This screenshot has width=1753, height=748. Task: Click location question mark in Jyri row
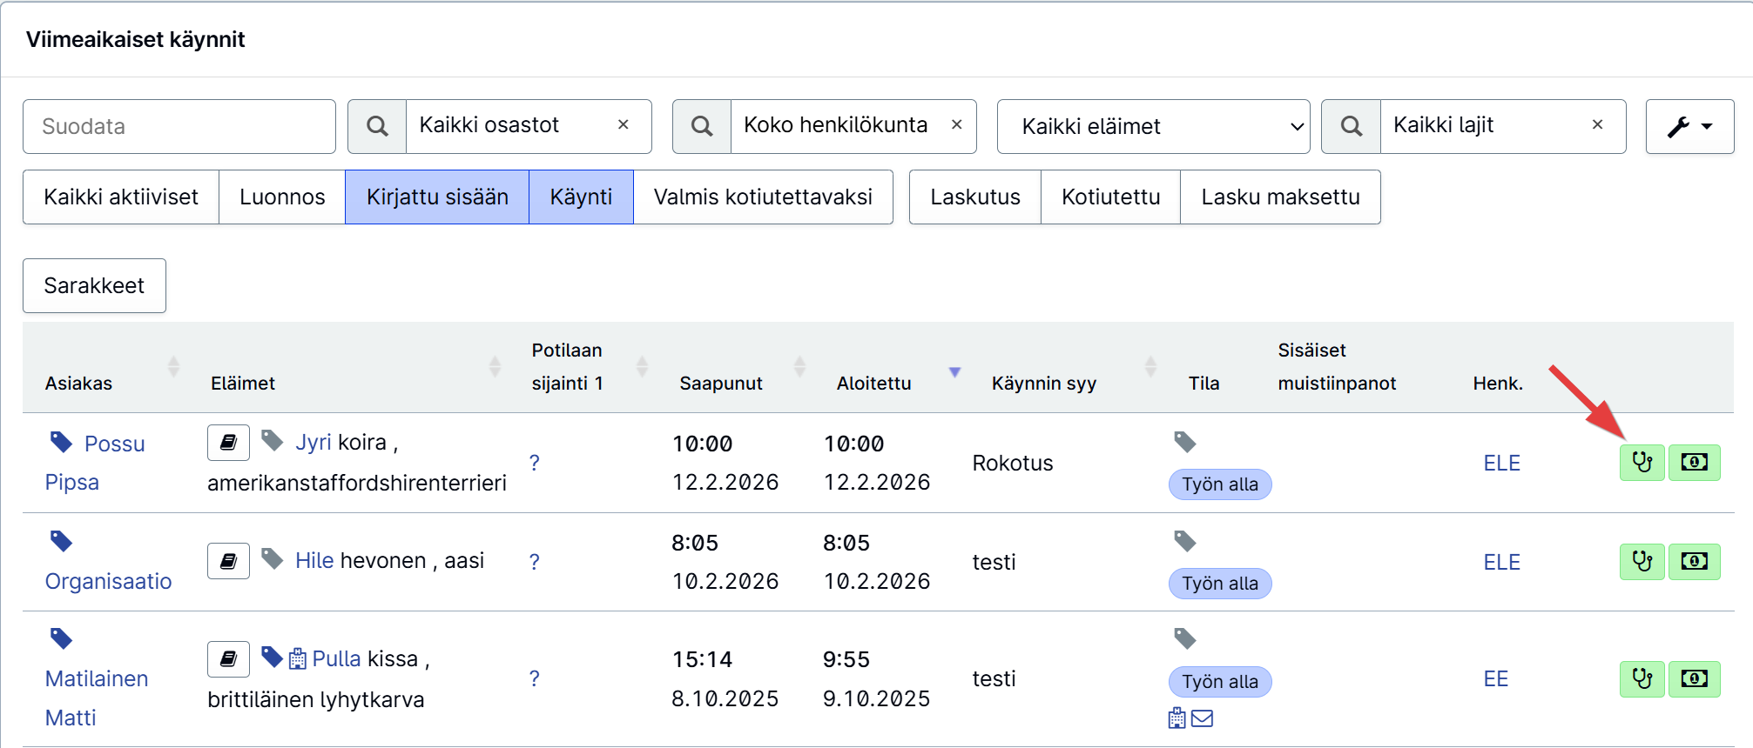coord(534,463)
